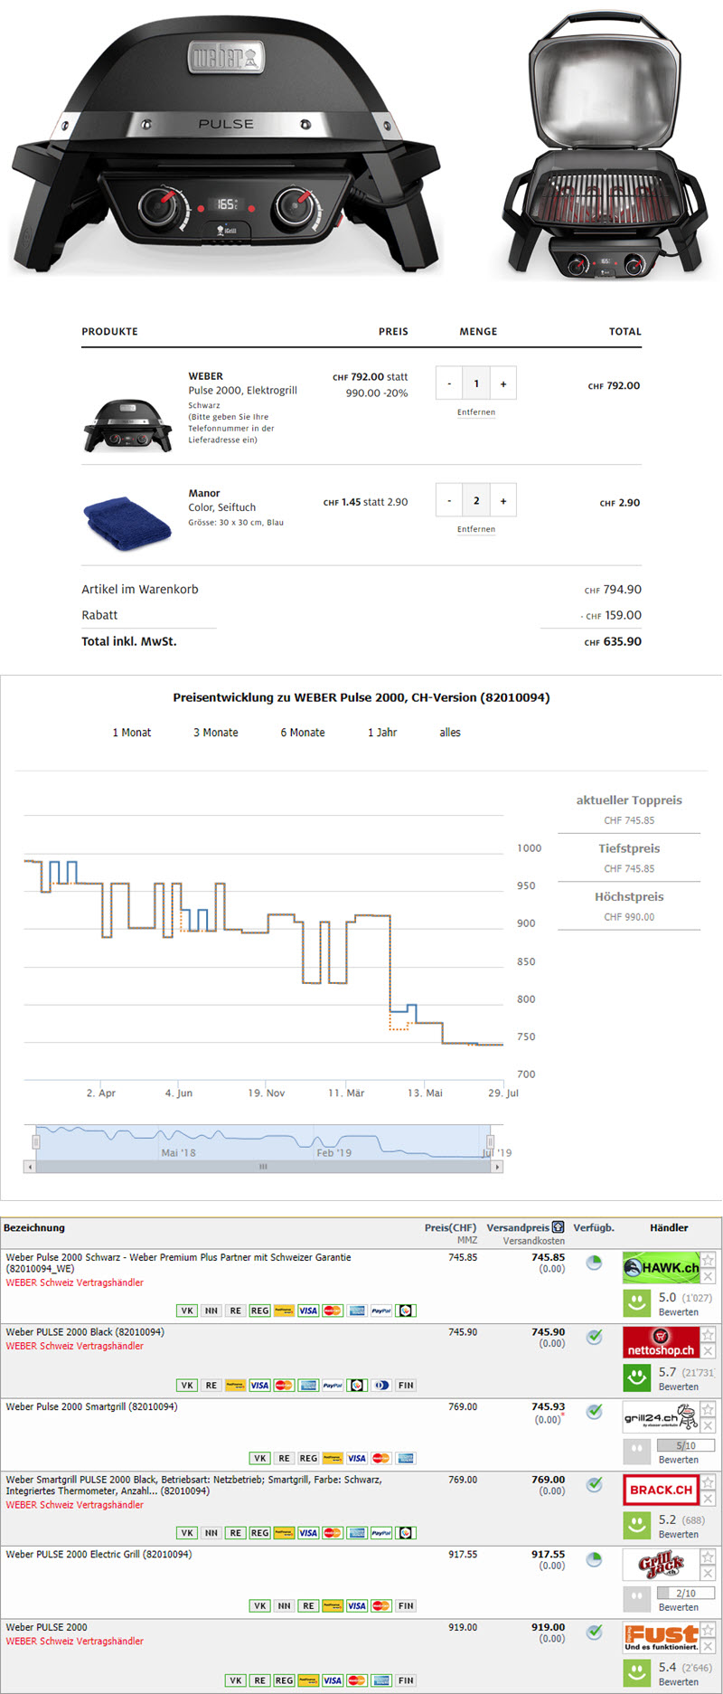The height and width of the screenshot is (1694, 723).
Task: Select the '1 Jahr' price history range
Action: tap(381, 733)
